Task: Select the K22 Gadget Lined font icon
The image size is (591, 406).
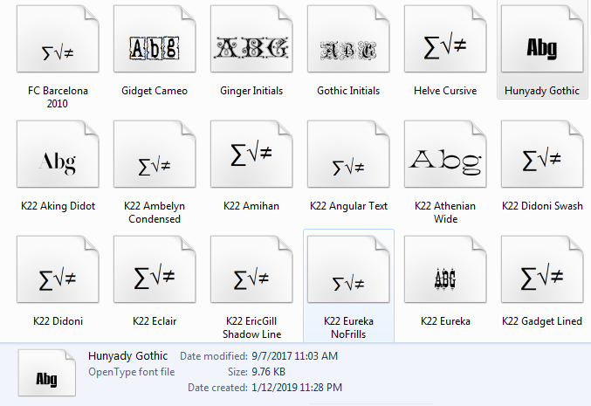Action: [x=542, y=270]
